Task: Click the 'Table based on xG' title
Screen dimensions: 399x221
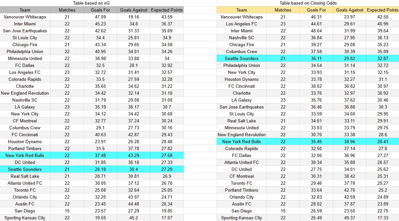Action: point(91,3)
